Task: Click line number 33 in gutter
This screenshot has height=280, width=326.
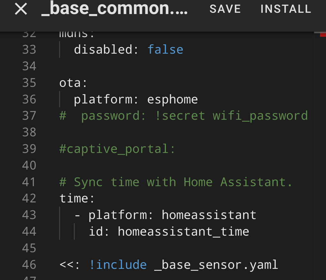Action: (x=29, y=49)
